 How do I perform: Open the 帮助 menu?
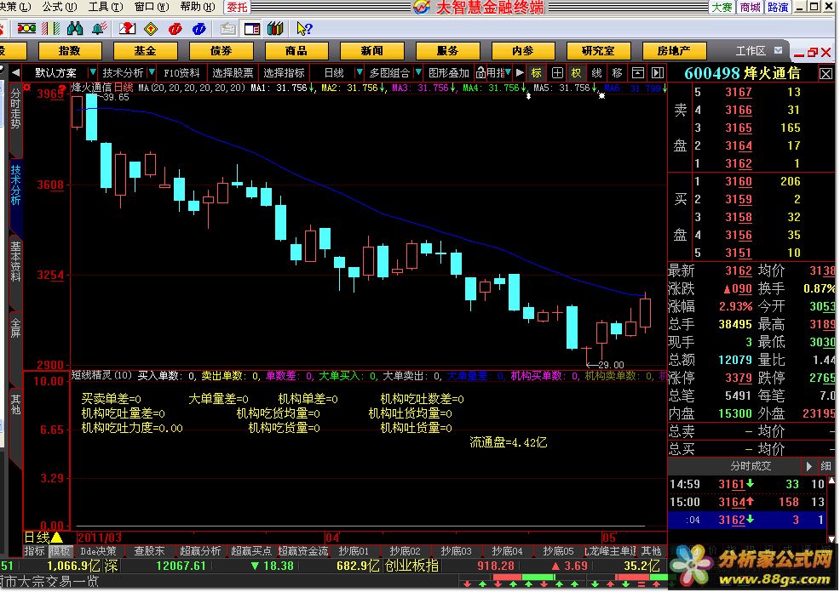(x=198, y=7)
